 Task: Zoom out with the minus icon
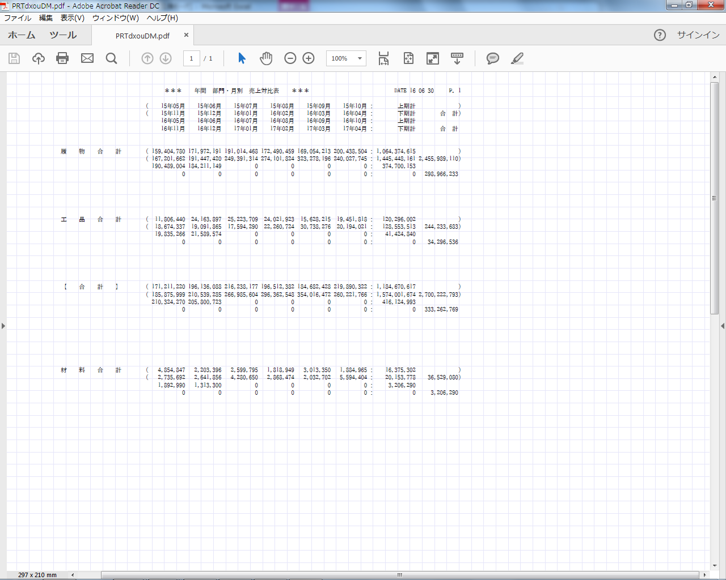click(290, 58)
